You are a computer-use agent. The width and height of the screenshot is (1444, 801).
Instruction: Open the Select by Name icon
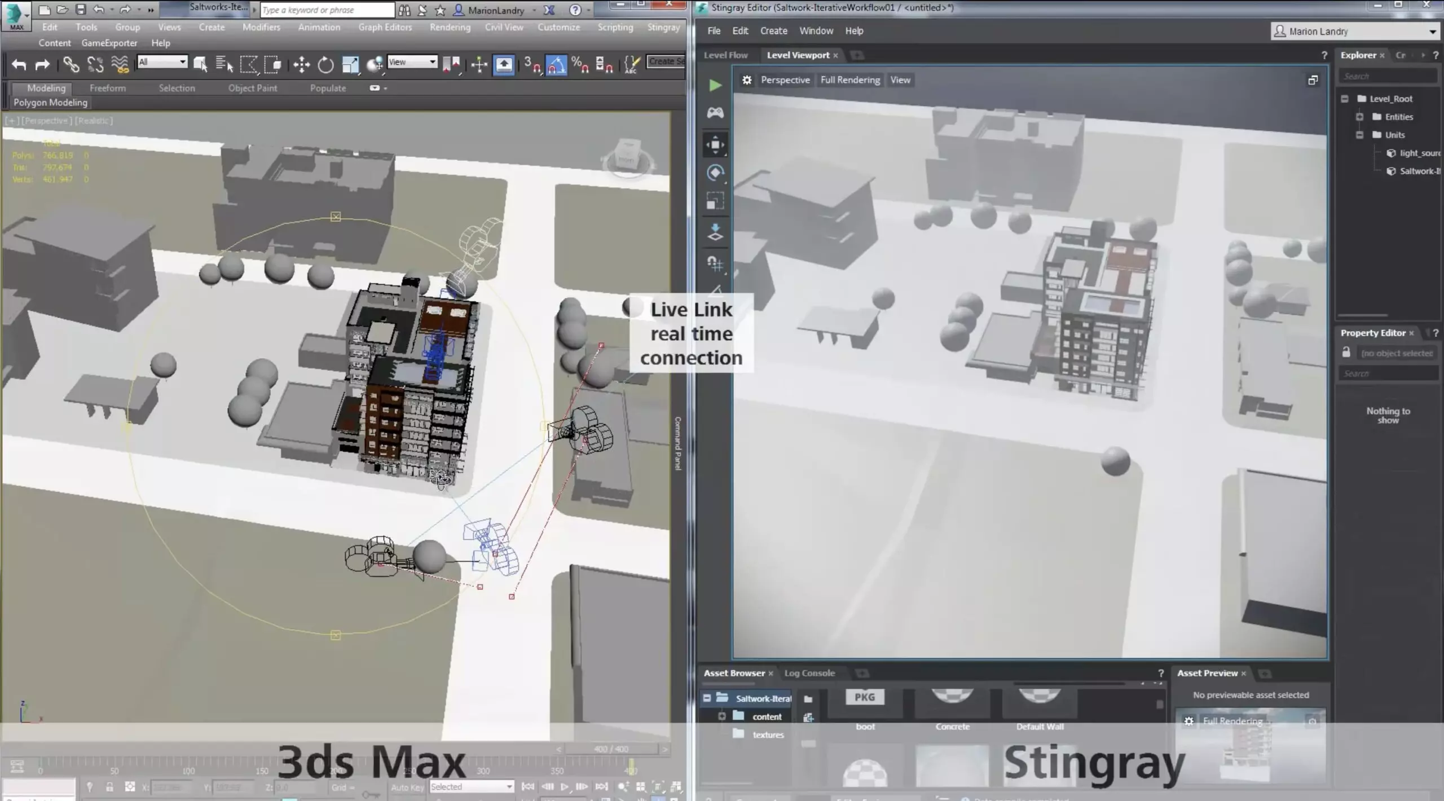coord(224,64)
